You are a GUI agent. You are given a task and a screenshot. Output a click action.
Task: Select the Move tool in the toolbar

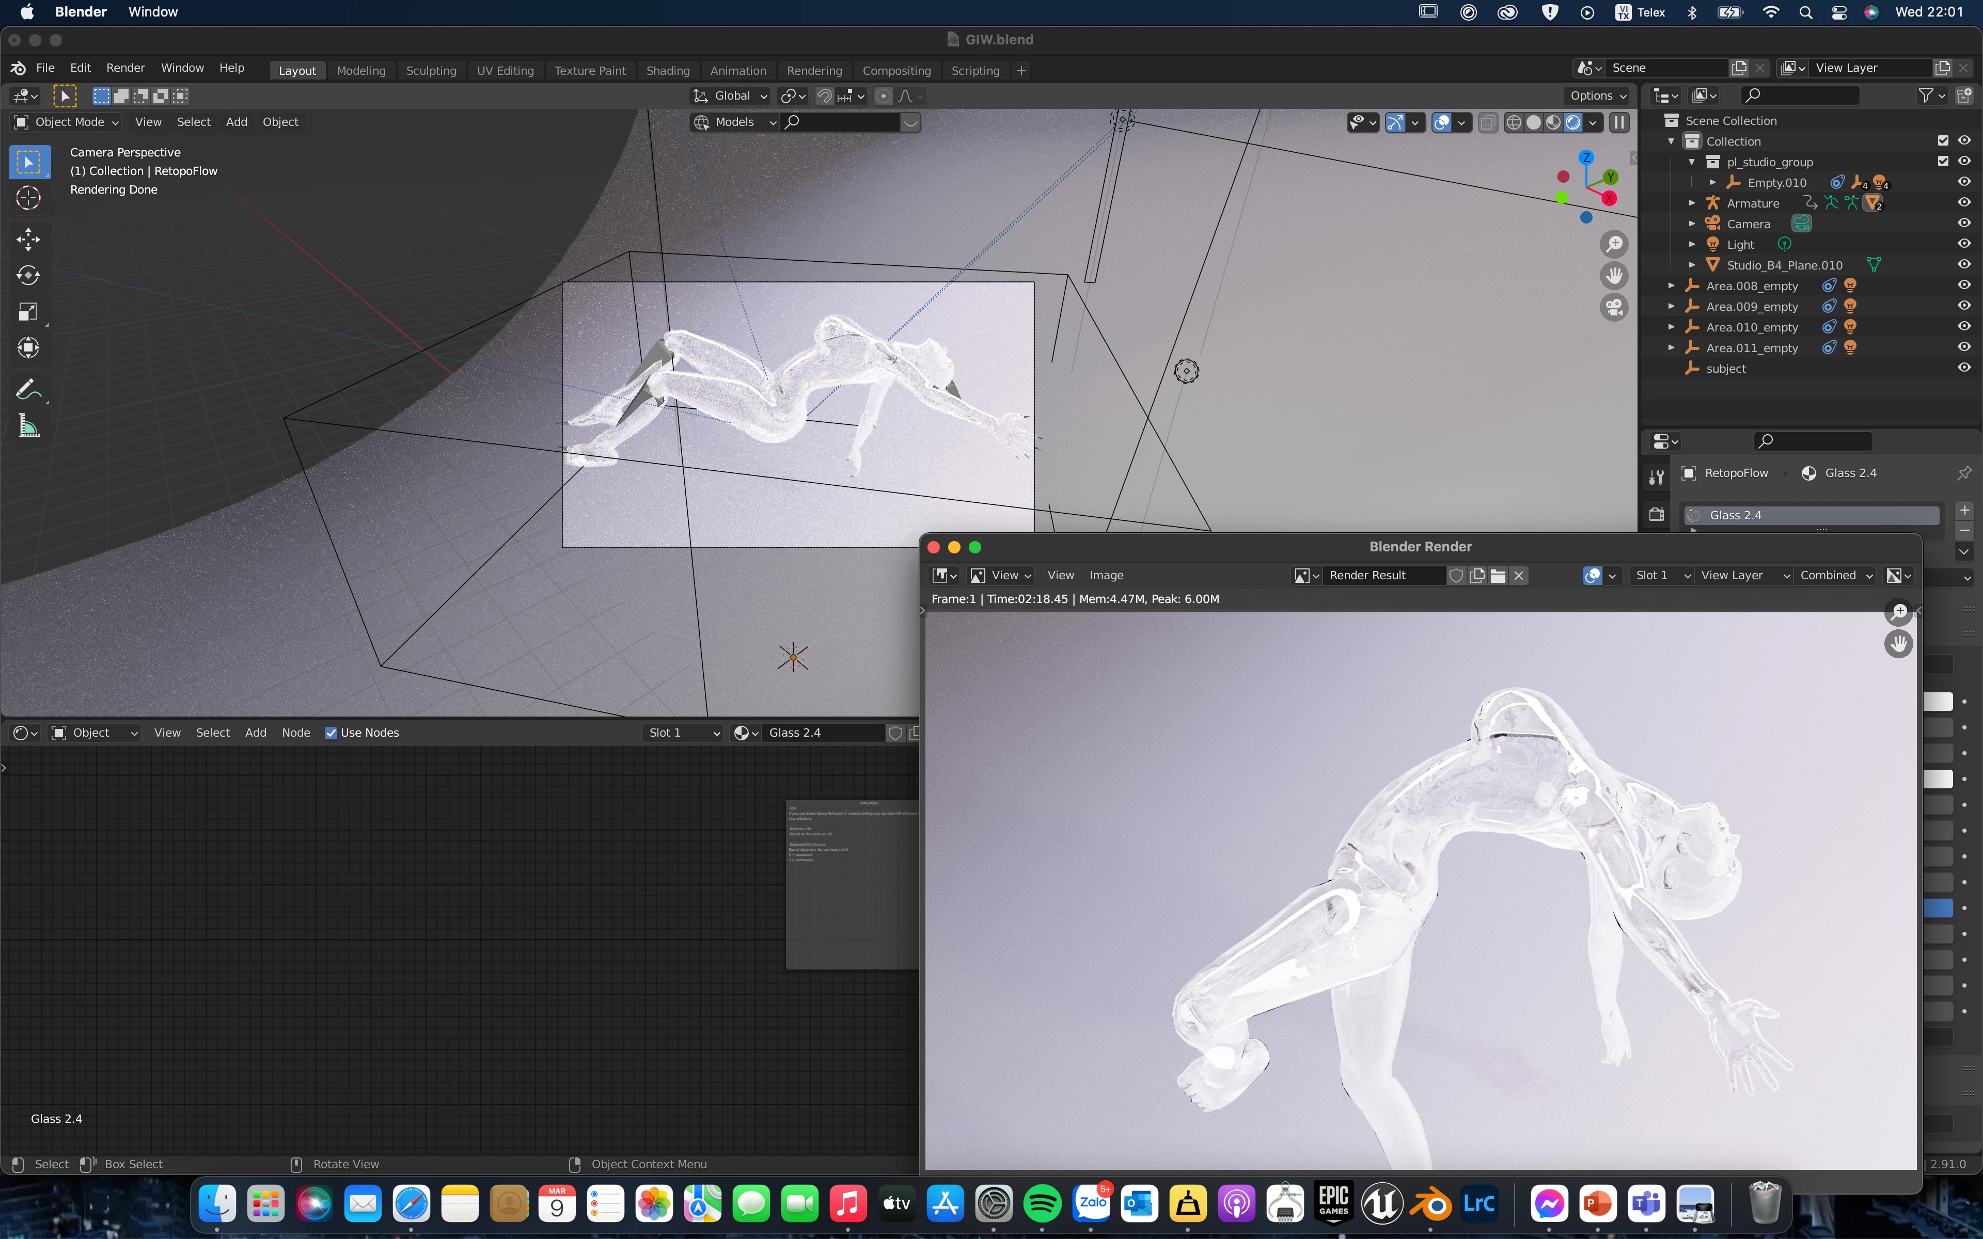[28, 239]
